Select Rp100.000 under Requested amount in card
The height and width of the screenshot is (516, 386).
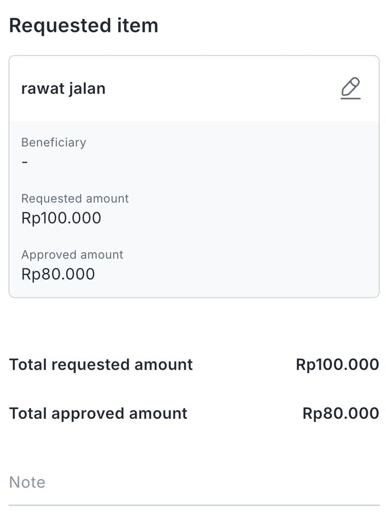pos(61,218)
